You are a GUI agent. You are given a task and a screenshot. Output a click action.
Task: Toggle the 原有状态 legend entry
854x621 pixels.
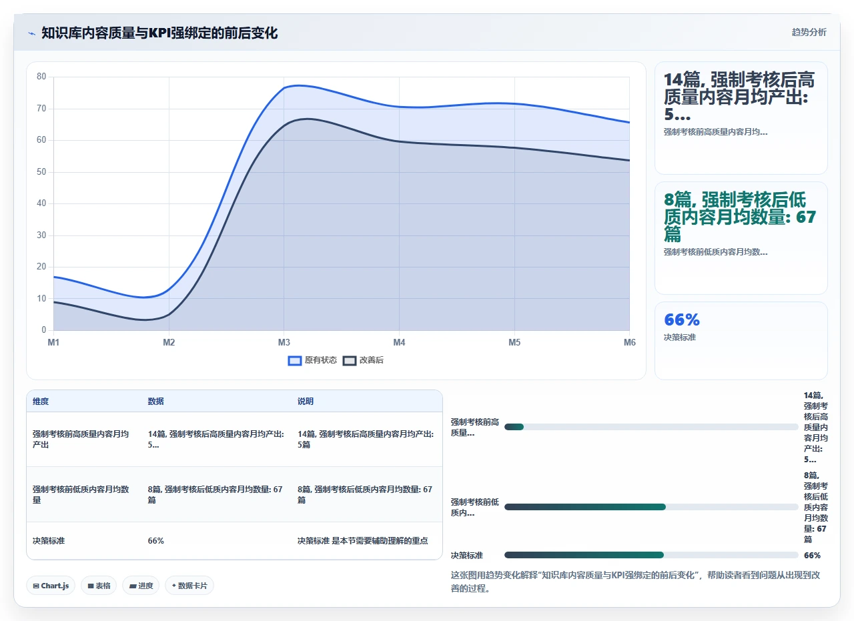(x=312, y=360)
